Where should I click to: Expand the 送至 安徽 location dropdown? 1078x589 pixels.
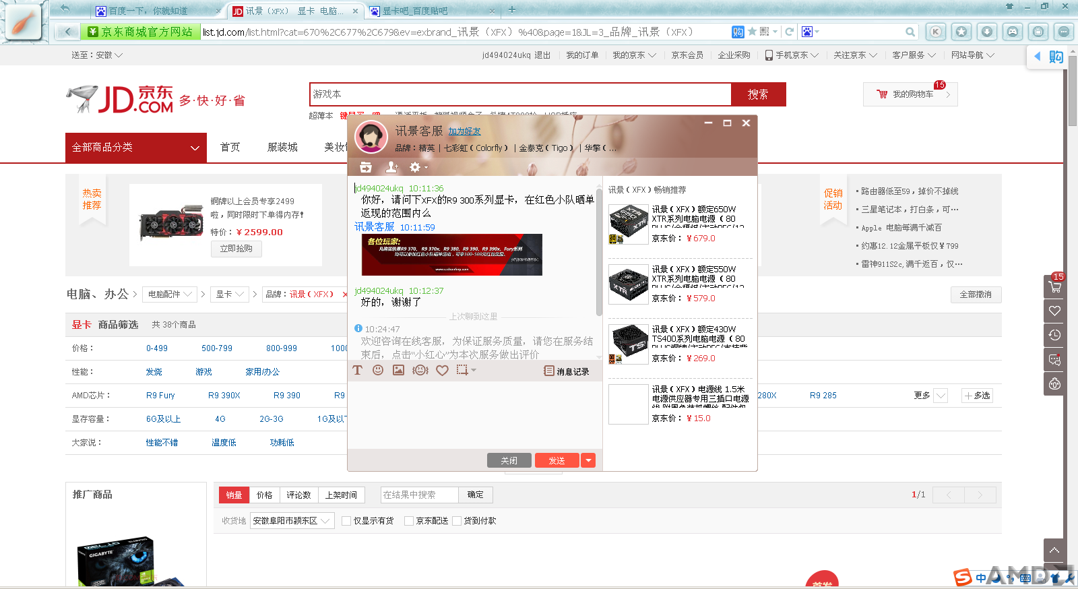click(97, 55)
